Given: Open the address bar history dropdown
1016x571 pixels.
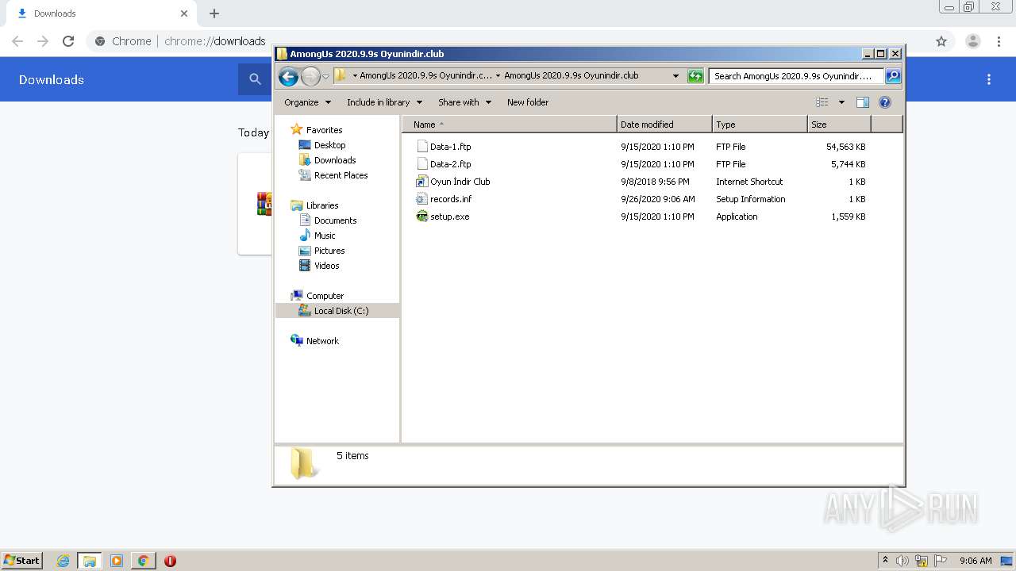Looking at the screenshot, I should (x=675, y=76).
